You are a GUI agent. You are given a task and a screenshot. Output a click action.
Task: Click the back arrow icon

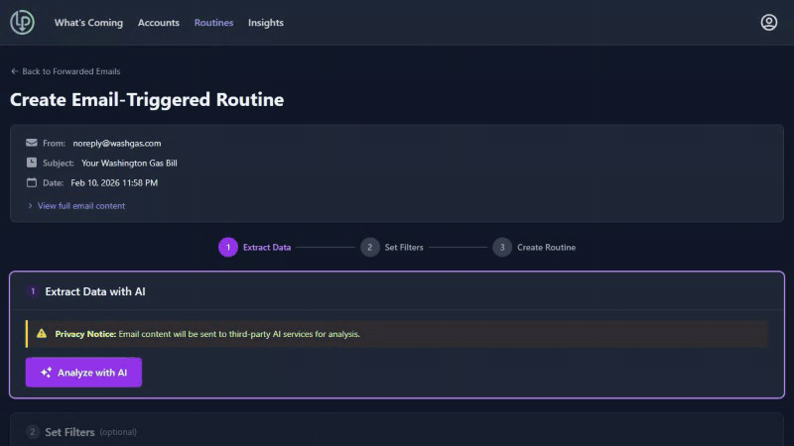point(15,71)
